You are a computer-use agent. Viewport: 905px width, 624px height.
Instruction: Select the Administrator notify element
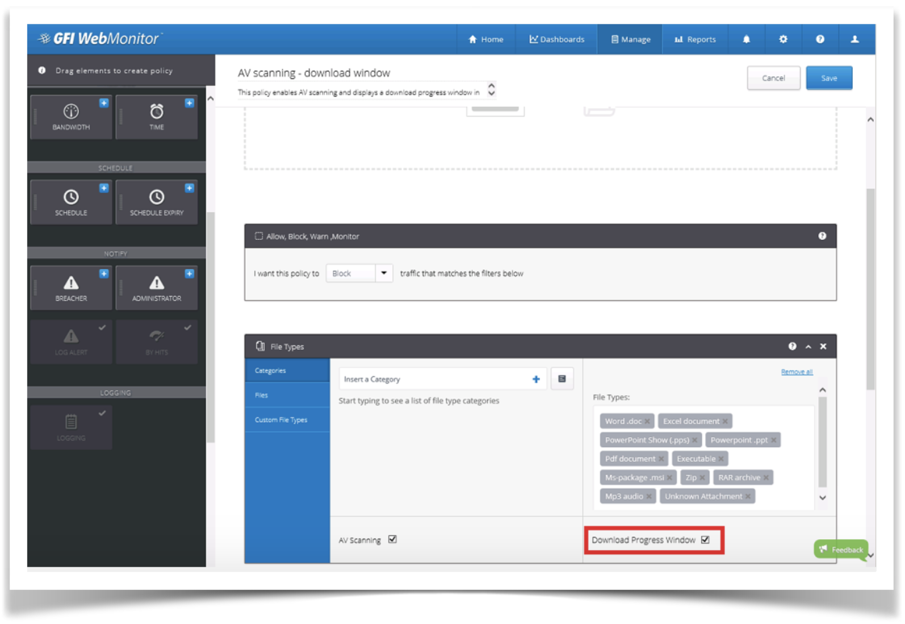(x=157, y=288)
